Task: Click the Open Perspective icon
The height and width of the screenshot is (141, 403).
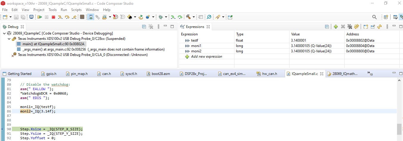Action: pos(386,17)
